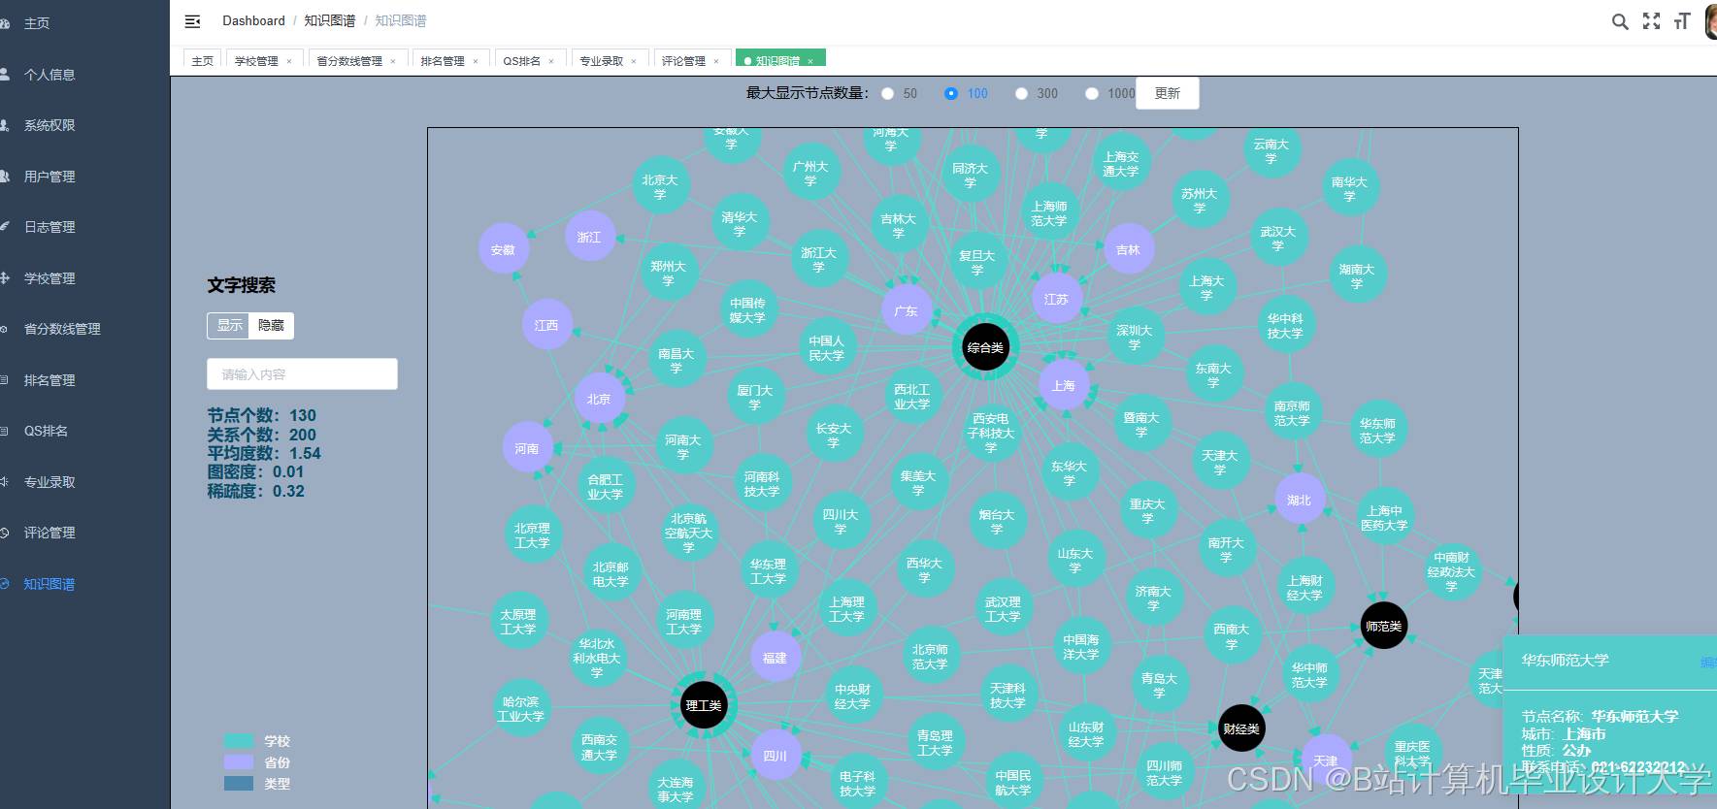Switch text search to 隐藏
Viewport: 1717px width, 809px height.
[x=272, y=326]
